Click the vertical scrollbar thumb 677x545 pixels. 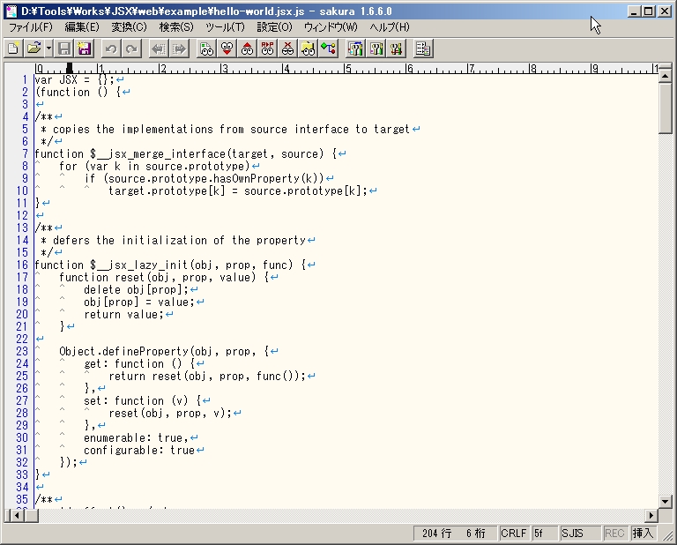(x=665, y=108)
